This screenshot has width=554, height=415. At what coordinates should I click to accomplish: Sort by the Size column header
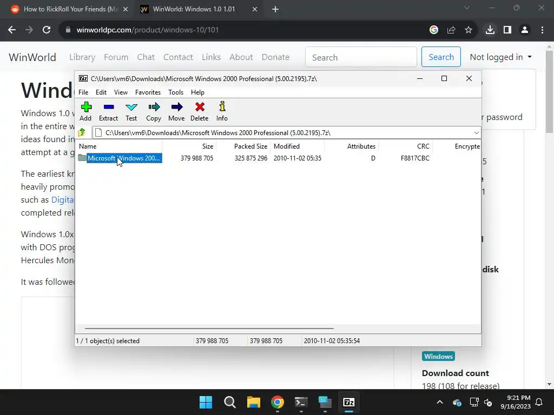click(x=189, y=146)
